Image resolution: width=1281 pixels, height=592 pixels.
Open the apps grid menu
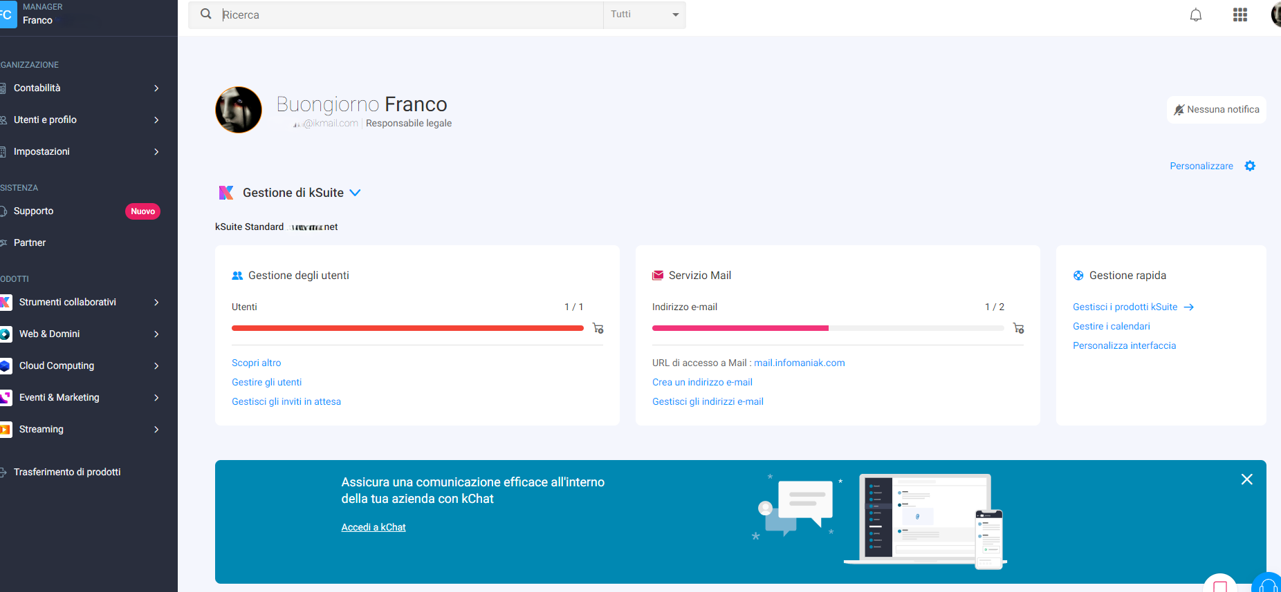coord(1239,15)
